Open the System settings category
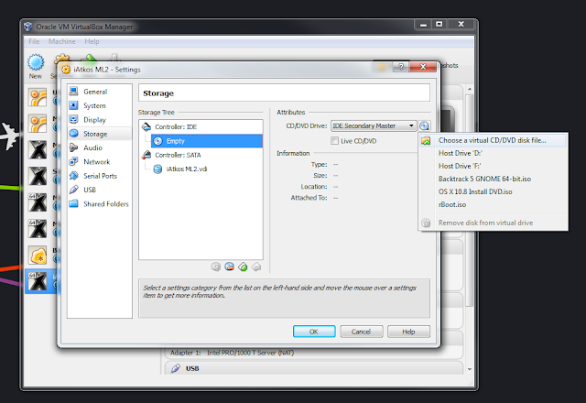586x403 pixels. coord(100,106)
